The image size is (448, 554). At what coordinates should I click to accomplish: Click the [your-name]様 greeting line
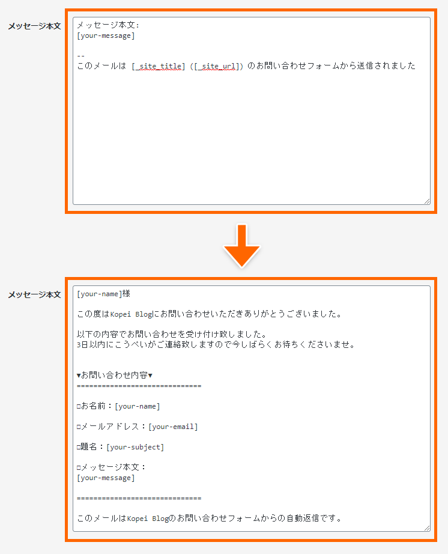click(103, 294)
